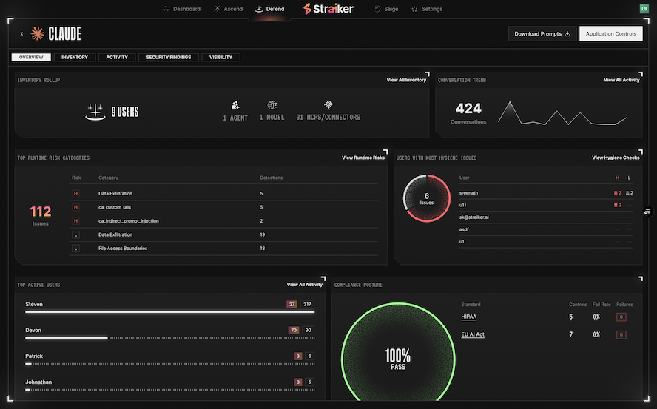Select the Overview tab
657x409 pixels.
31,58
